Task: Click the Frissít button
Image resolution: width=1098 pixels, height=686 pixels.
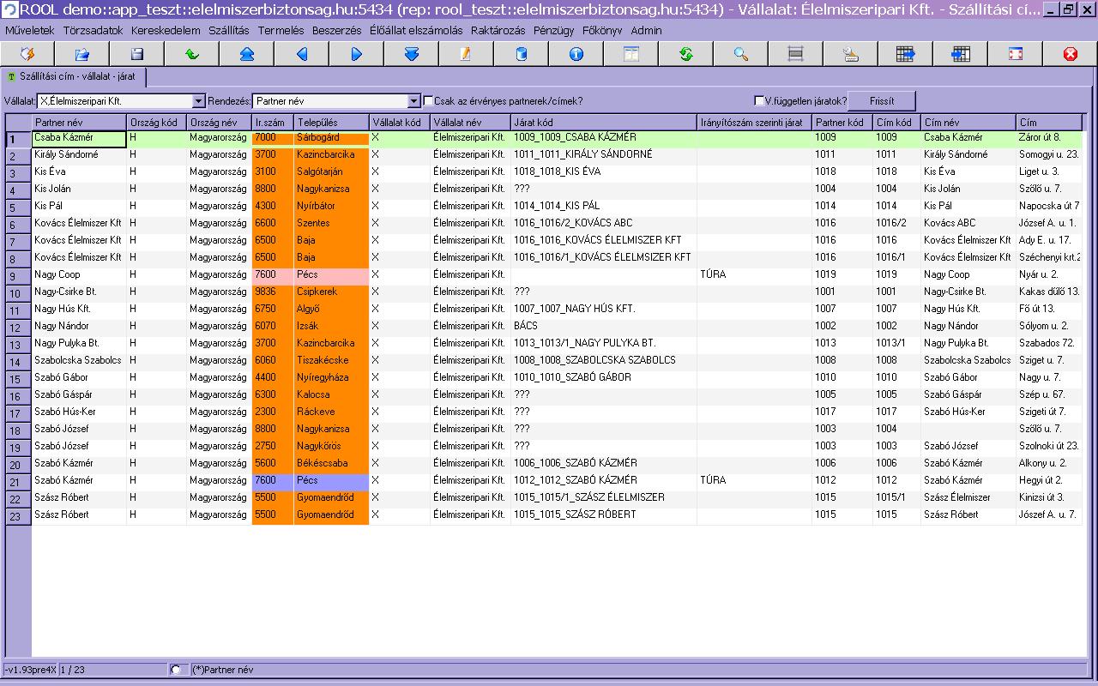Action: [x=882, y=101]
